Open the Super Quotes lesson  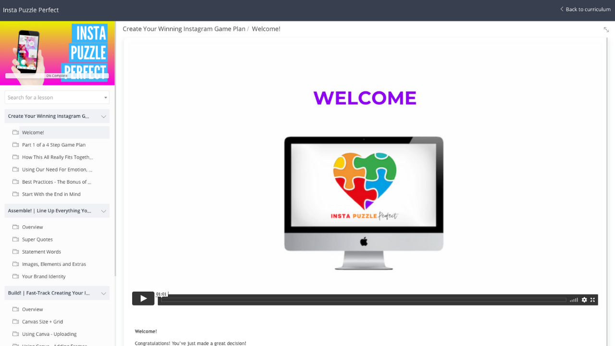tap(37, 239)
